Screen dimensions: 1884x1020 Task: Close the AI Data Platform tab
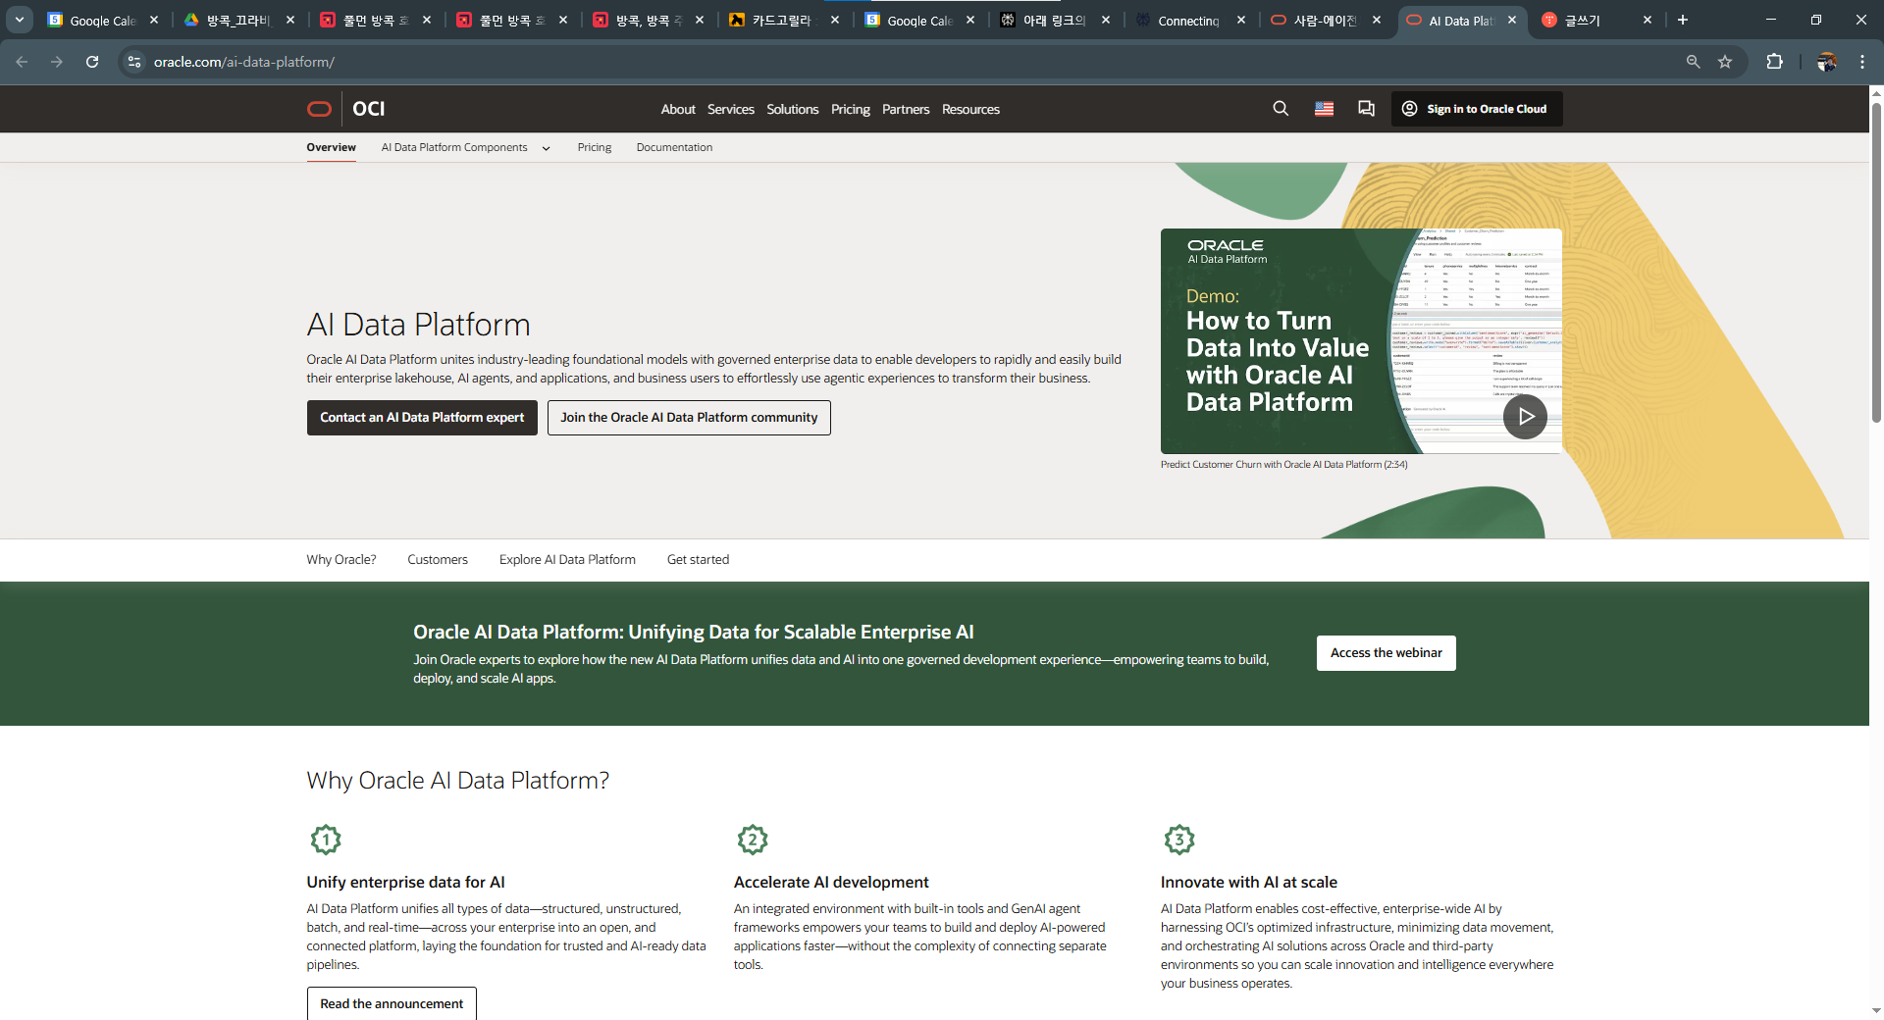tap(1512, 20)
